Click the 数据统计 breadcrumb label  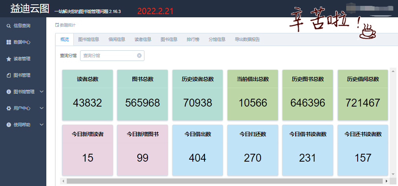[67, 25]
